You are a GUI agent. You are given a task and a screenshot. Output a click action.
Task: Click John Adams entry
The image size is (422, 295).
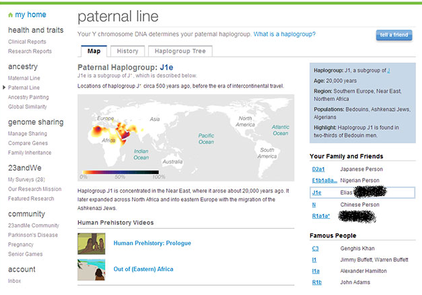point(355,282)
